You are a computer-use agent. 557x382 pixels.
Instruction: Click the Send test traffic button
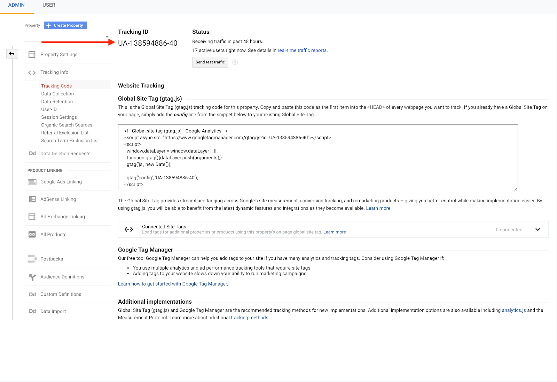tap(210, 62)
